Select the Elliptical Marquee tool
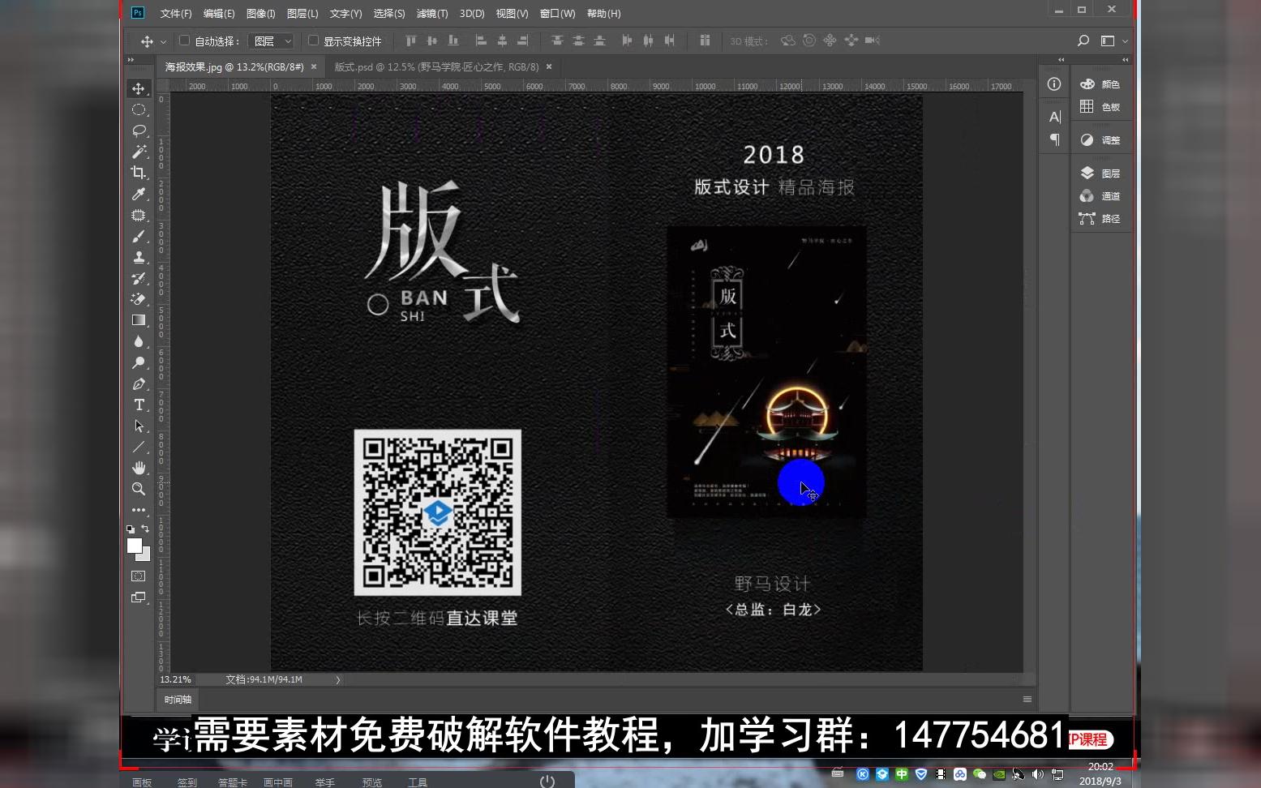The width and height of the screenshot is (1261, 788). [139, 109]
